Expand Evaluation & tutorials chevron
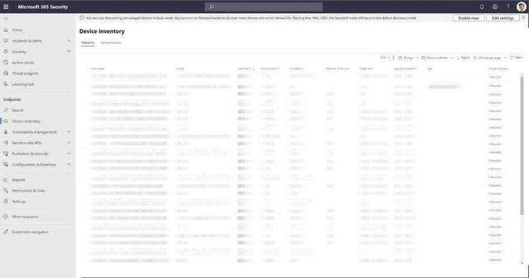Image resolution: width=529 pixels, height=278 pixels. point(69,154)
